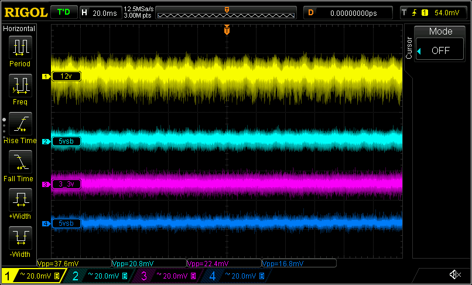472x285 pixels.
Task: Click the D delay readout 0.00000000ps
Action: pos(348,13)
